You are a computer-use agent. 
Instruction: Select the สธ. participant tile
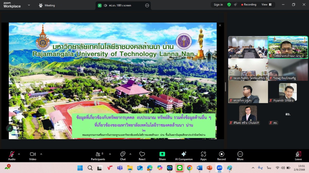[x=288, y=114]
